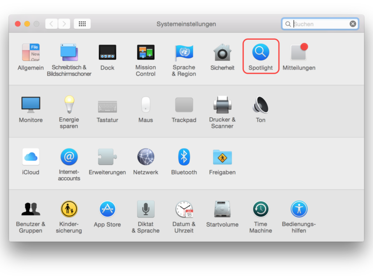Open App Store preferences
The image size is (373, 279).
coord(107,214)
